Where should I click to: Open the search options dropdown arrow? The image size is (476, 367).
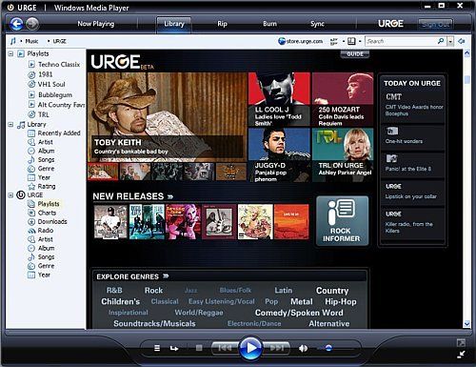click(x=450, y=41)
